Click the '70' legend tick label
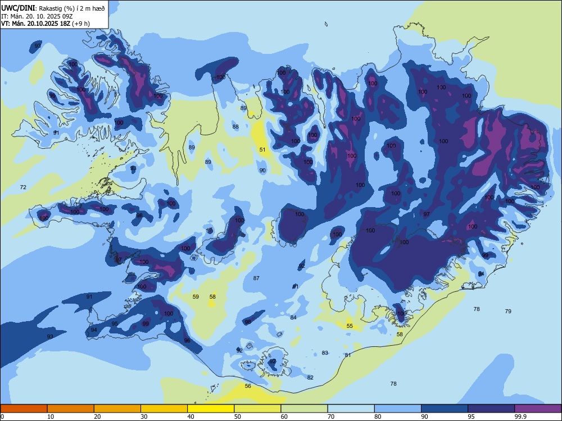 [x=331, y=417]
